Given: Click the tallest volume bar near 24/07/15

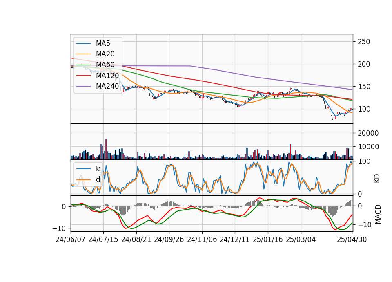Looking at the screenshot, I should click(106, 150).
